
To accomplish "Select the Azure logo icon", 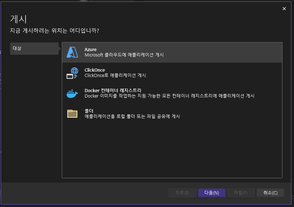I will tap(72, 52).
